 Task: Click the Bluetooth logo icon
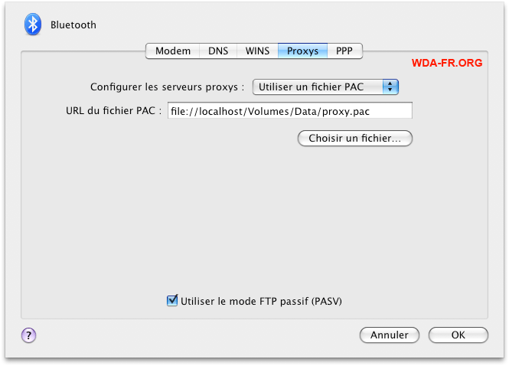point(33,25)
